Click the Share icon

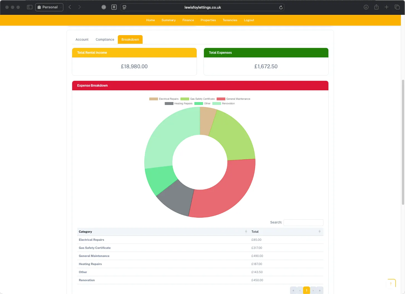[376, 7]
